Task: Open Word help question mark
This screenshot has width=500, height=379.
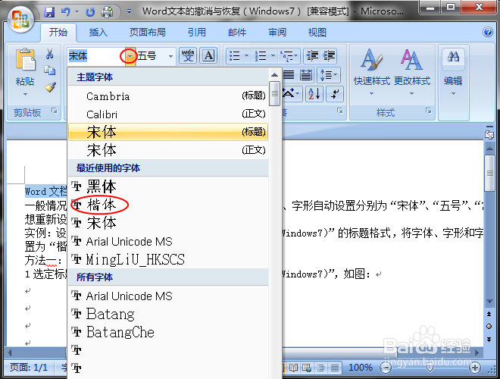Action: [x=488, y=32]
